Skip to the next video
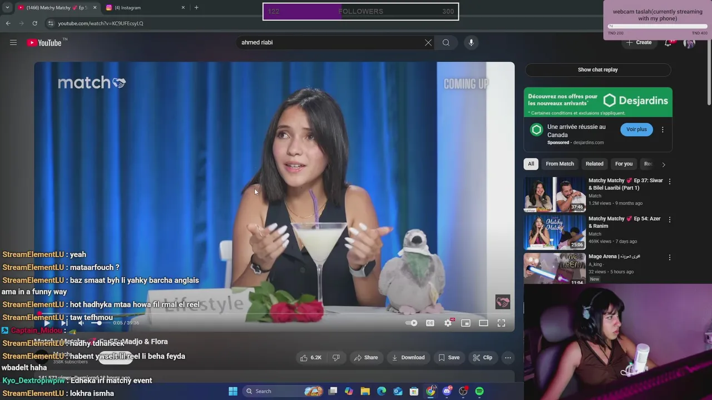This screenshot has height=400, width=712. click(64, 323)
